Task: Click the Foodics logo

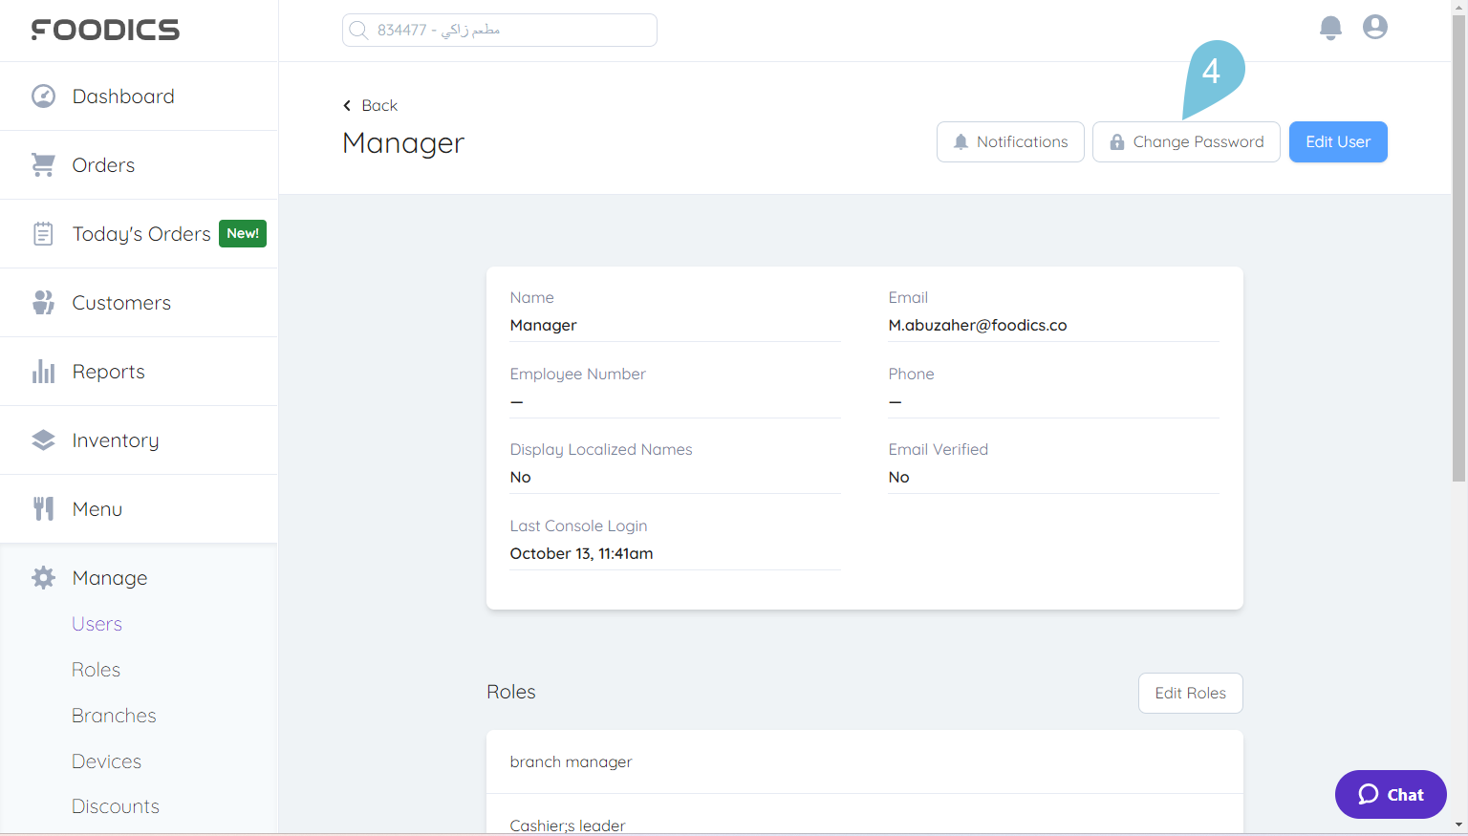Action: (105, 30)
